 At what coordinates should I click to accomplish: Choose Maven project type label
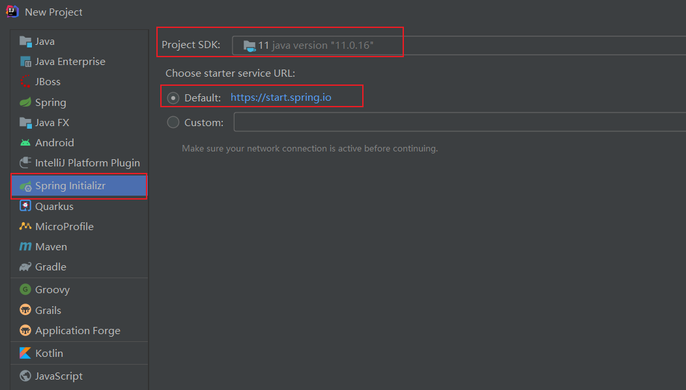click(51, 247)
